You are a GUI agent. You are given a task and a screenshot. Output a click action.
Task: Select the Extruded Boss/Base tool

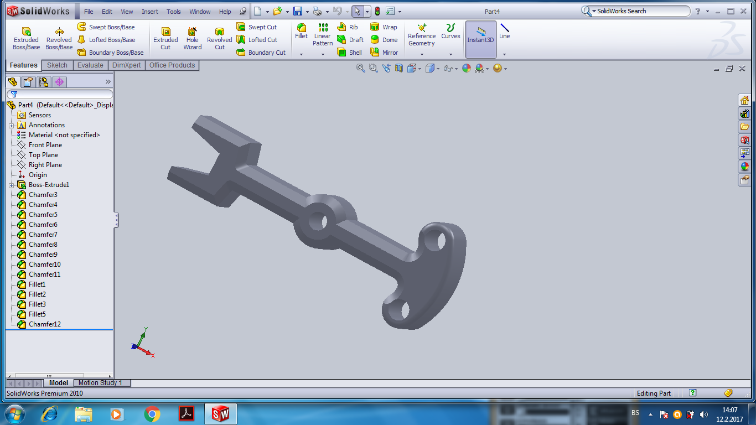click(x=26, y=39)
